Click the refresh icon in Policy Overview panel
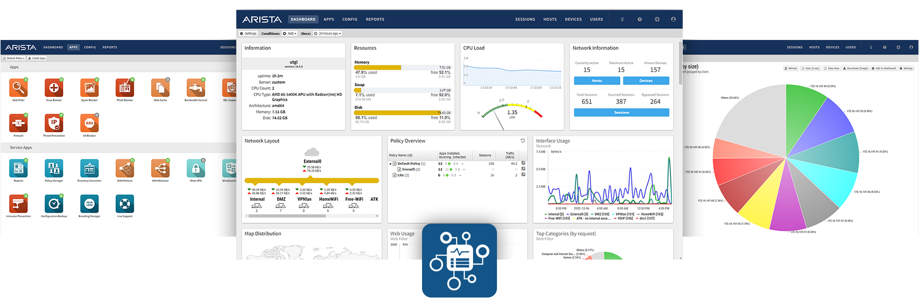 [523, 141]
